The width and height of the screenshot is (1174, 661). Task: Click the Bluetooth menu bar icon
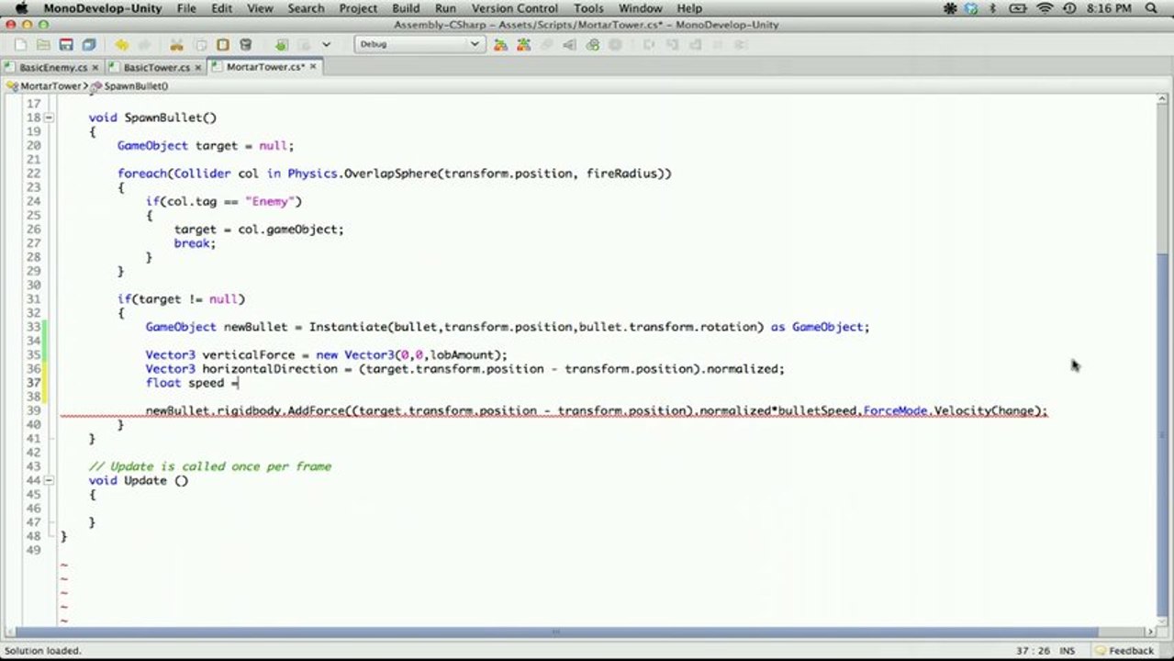coord(993,8)
